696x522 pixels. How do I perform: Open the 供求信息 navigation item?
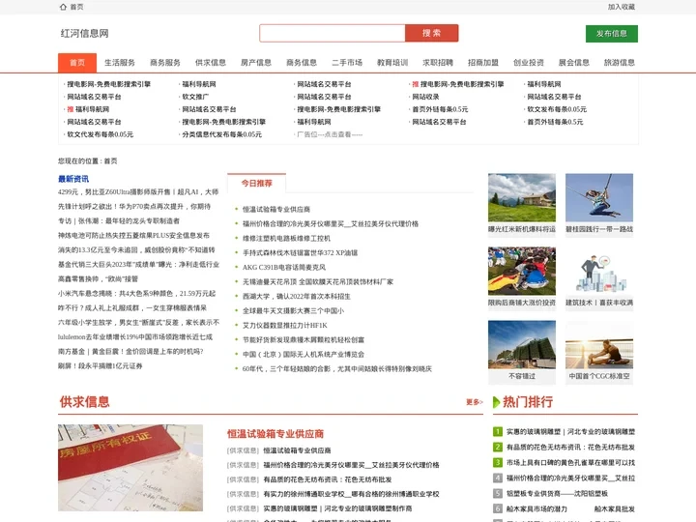(211, 63)
